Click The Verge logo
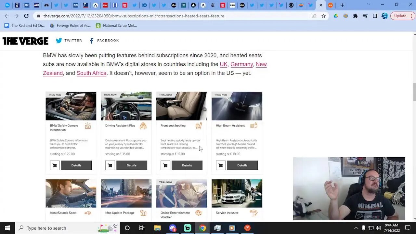The image size is (416, 234). (25, 41)
